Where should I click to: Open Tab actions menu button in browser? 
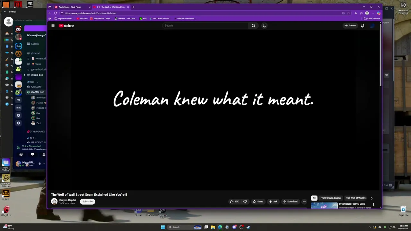click(x=49, y=7)
